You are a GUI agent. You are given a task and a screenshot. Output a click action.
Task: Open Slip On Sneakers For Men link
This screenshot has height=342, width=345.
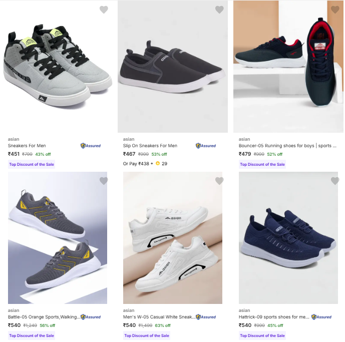(150, 146)
